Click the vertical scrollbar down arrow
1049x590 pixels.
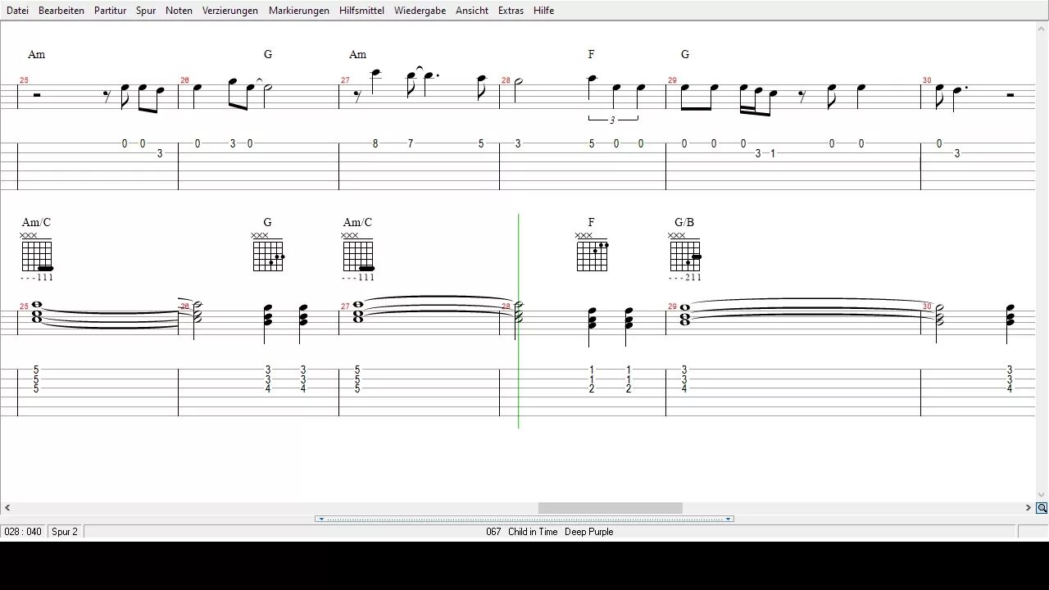tap(1042, 495)
